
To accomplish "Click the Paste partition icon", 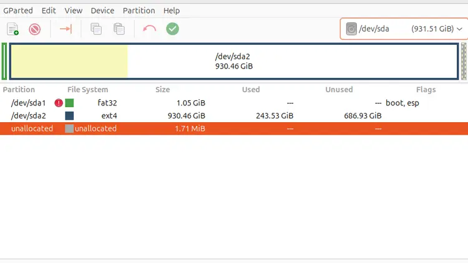I will click(x=119, y=29).
